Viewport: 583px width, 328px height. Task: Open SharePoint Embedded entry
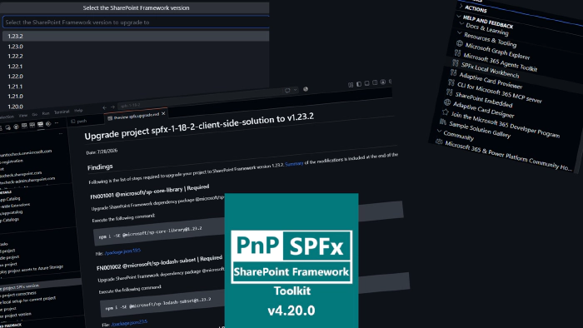(x=484, y=100)
